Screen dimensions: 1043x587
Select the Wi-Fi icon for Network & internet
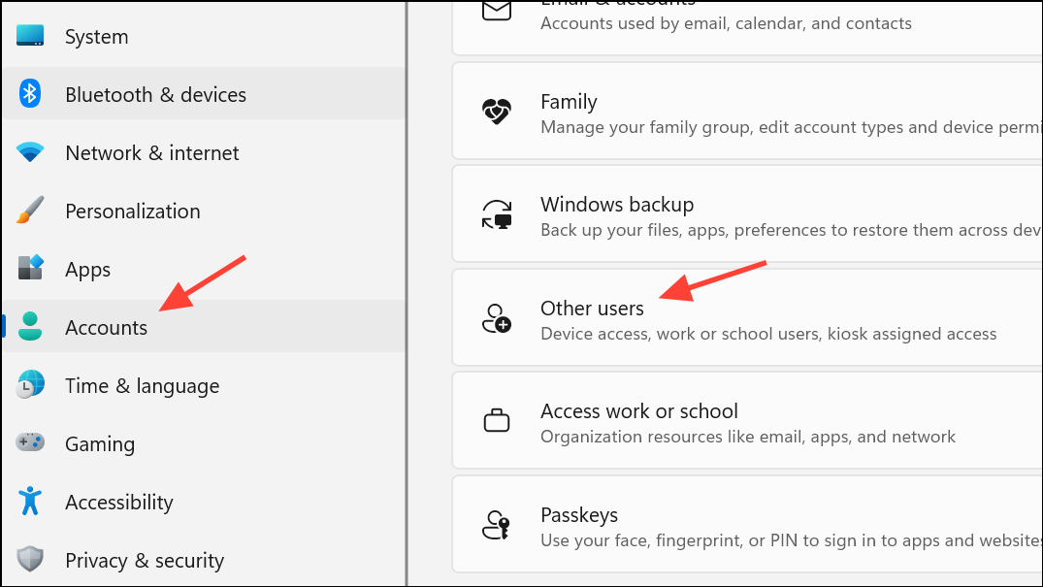[30, 152]
